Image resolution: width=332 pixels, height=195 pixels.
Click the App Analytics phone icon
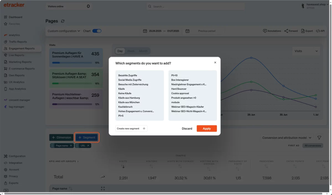(x=6, y=89)
